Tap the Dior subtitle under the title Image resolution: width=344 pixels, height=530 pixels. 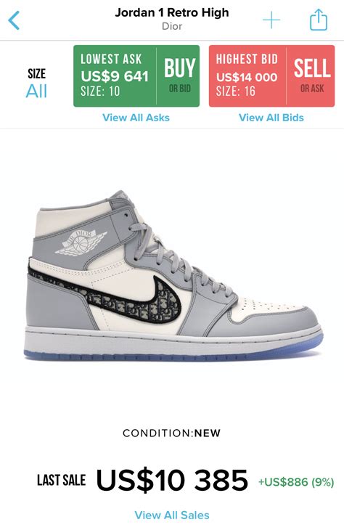click(172, 26)
